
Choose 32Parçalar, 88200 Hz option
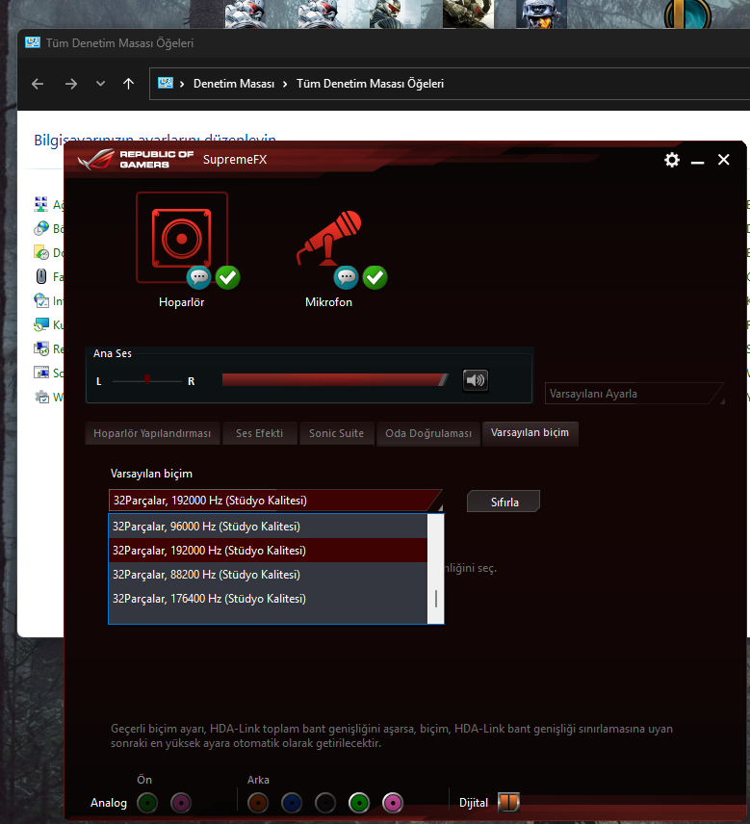click(x=268, y=575)
